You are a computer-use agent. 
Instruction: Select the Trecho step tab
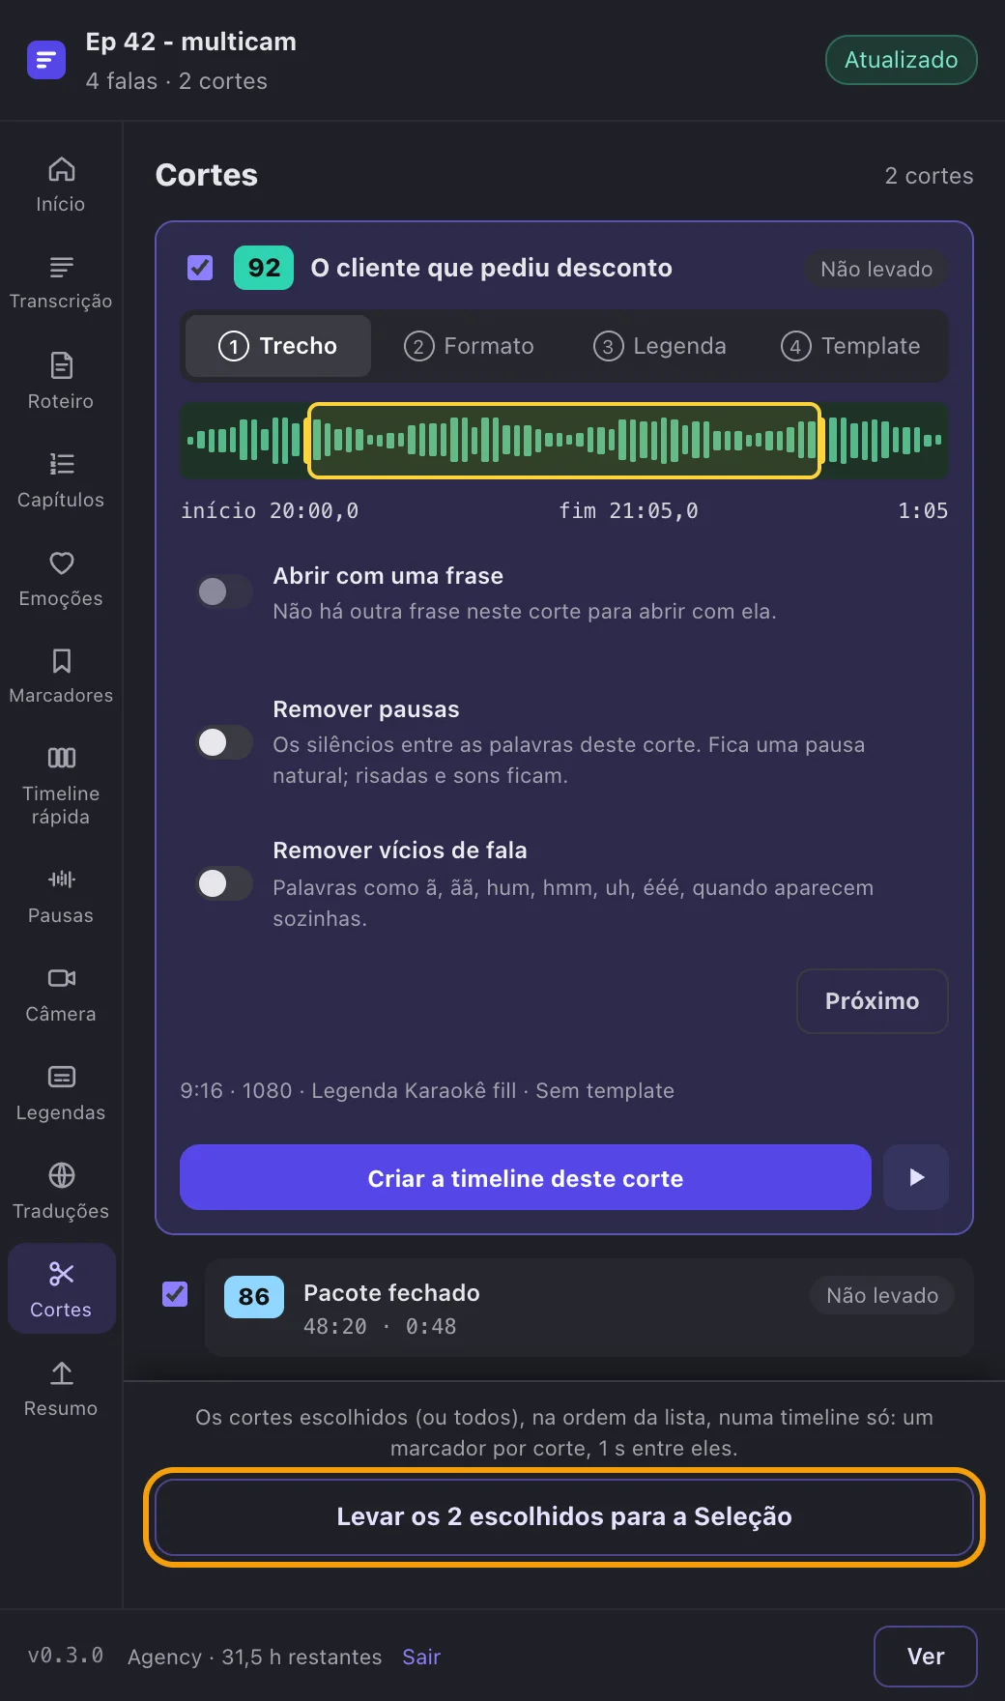click(278, 346)
